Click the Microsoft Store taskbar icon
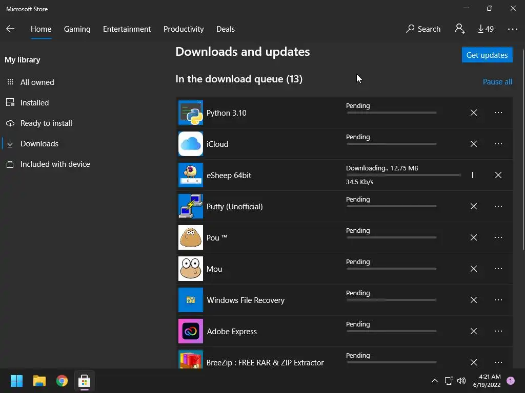Image resolution: width=525 pixels, height=393 pixels. (85, 381)
